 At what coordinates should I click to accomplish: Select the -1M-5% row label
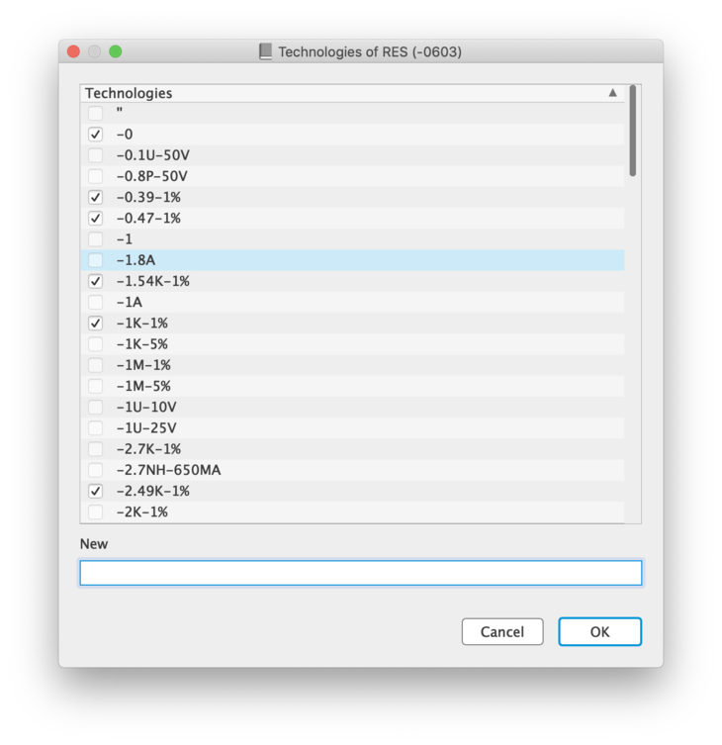(143, 386)
